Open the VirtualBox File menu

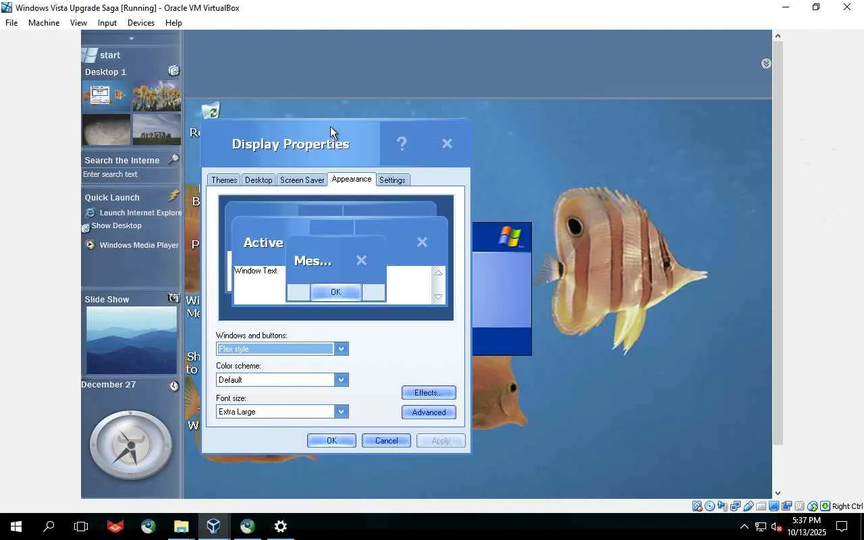tap(11, 22)
